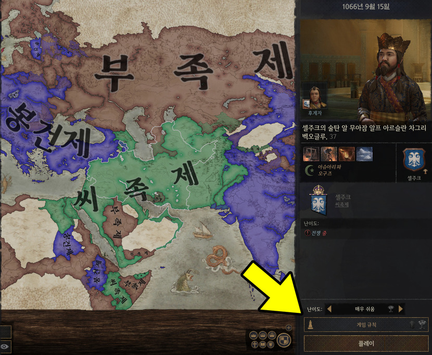This screenshot has width=432, height=355.
Task: Decrease difficulty with the left arrow
Action: coord(329,309)
